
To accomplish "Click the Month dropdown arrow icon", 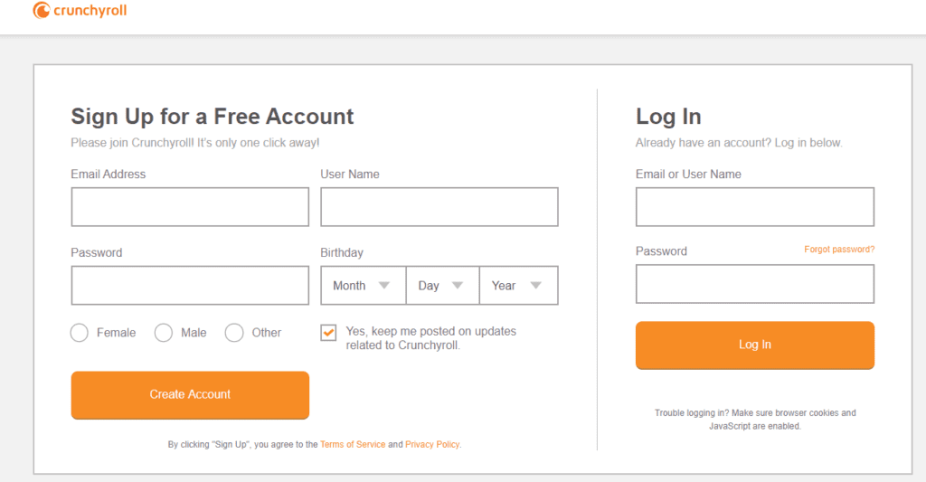I will coord(383,285).
